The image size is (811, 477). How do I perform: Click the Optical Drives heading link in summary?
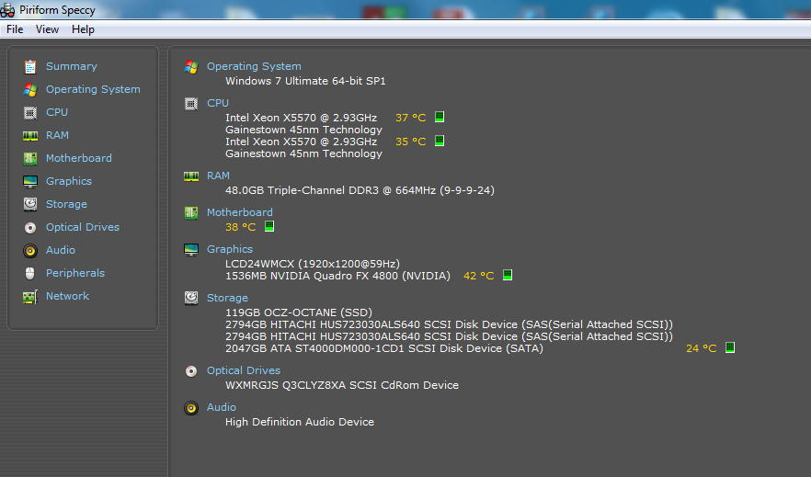click(x=243, y=370)
